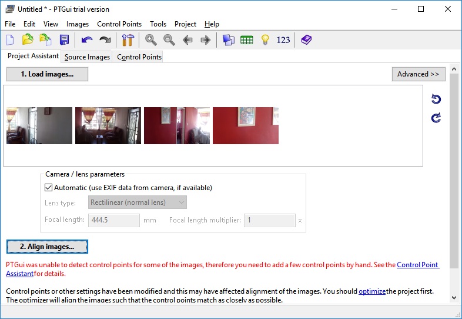Open the View menu
The width and height of the screenshot is (462, 319).
[51, 24]
